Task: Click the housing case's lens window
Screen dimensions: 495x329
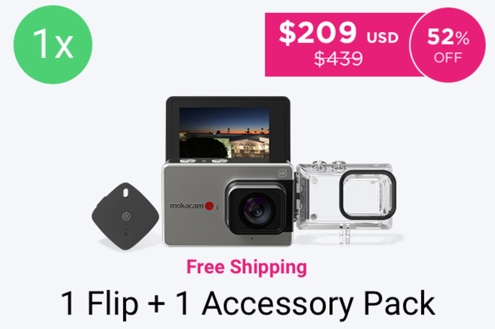Action: 368,195
